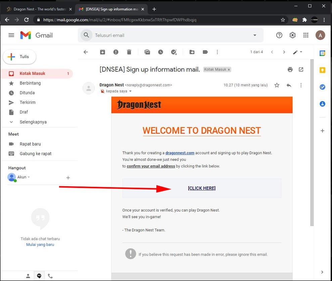332x281 pixels.
Task: Delete this email with trash icon
Action: [129, 52]
